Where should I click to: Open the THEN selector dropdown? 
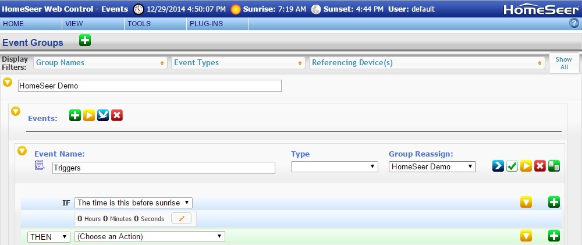pyautogui.click(x=49, y=236)
